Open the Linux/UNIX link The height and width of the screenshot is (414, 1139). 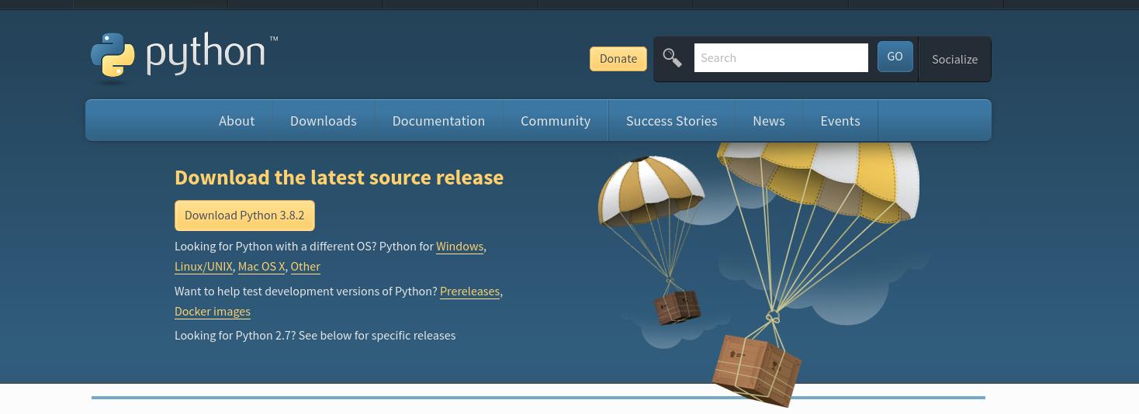[x=203, y=267]
